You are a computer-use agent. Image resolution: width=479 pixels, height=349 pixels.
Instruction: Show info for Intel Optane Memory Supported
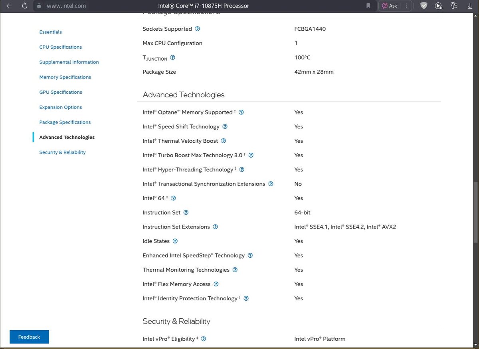[x=241, y=112]
